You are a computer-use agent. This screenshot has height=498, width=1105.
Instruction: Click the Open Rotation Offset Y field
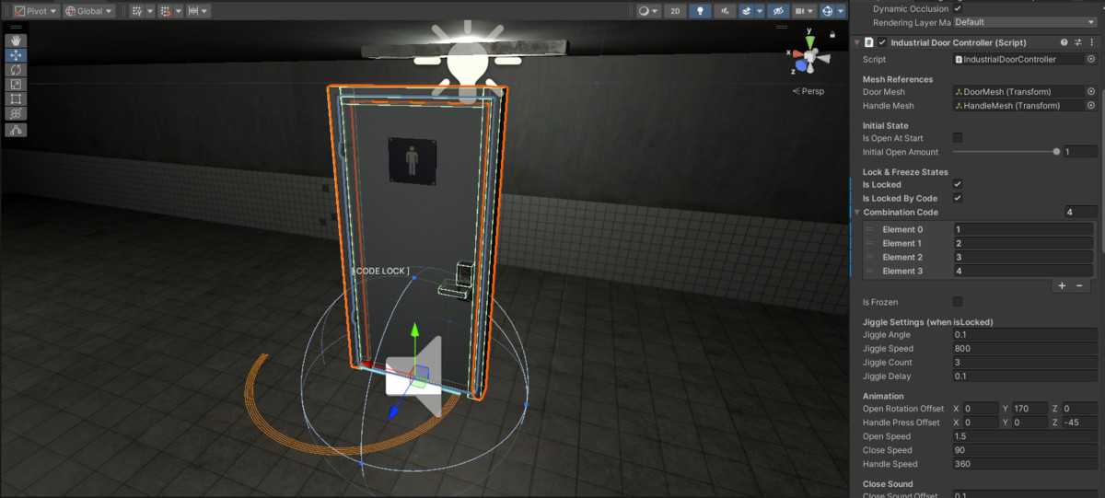pos(1029,409)
